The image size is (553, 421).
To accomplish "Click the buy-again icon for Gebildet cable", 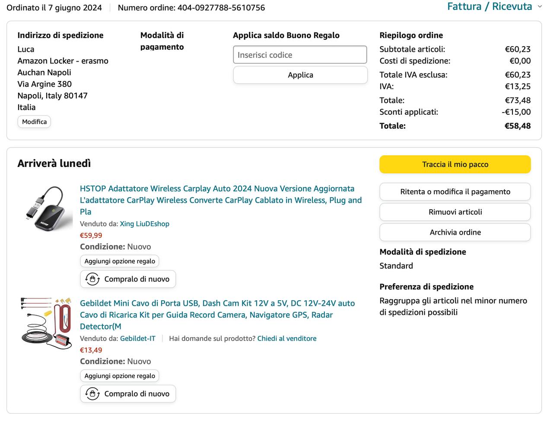I will [92, 394].
